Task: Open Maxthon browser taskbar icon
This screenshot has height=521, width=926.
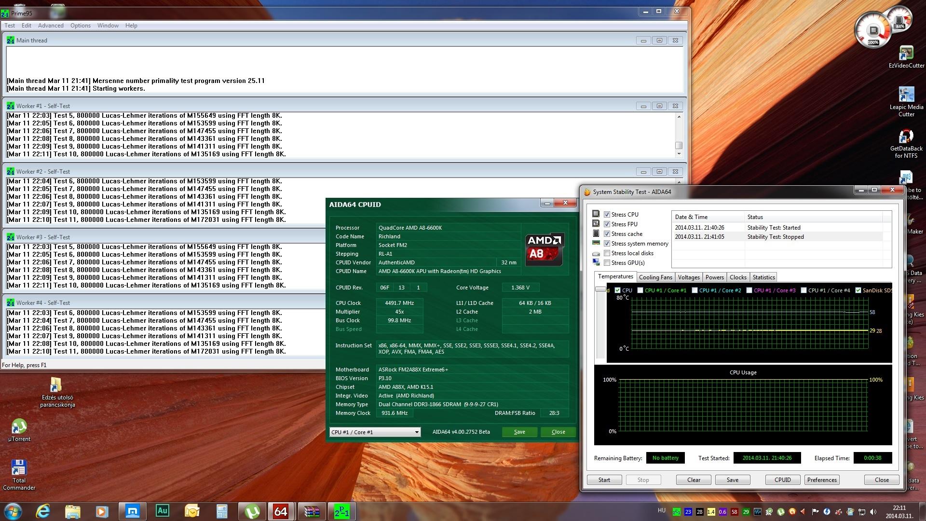Action: pyautogui.click(x=132, y=511)
